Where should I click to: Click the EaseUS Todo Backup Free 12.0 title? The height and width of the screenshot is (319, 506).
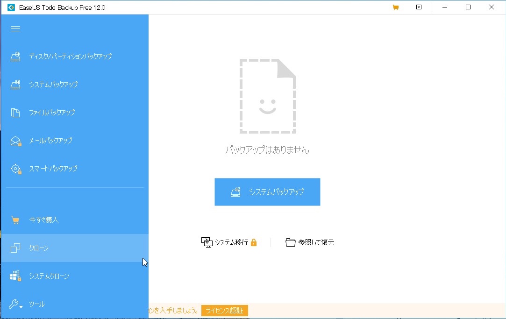(62, 7)
